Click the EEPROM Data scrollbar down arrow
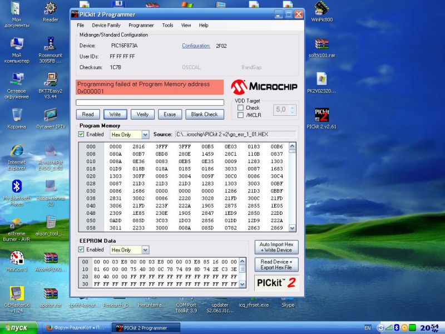The height and width of the screenshot is (334, 445). click(242, 284)
